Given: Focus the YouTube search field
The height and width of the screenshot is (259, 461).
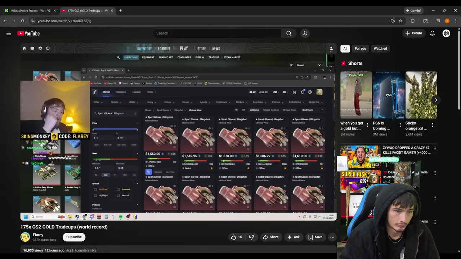Looking at the screenshot, I should 217,33.
